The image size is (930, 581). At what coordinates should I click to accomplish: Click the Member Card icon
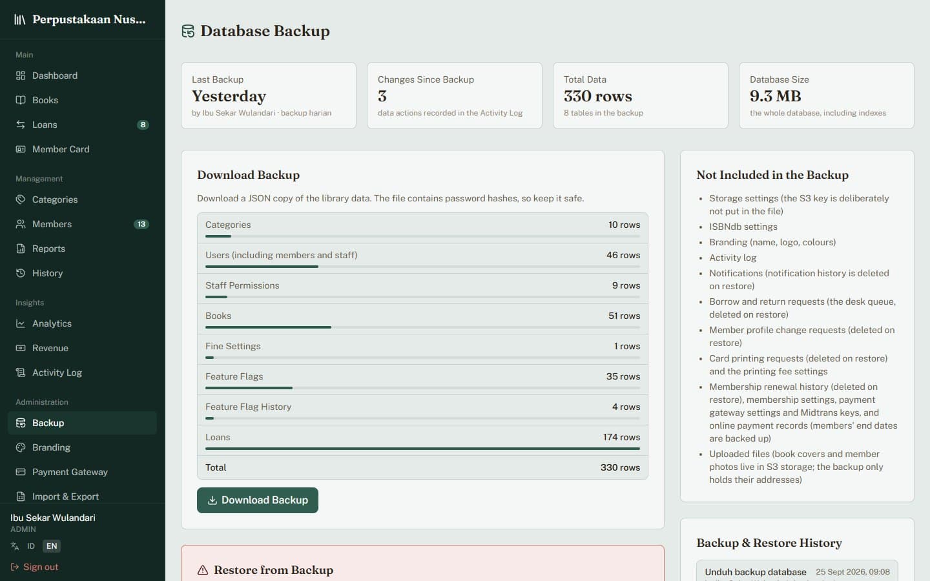point(21,149)
